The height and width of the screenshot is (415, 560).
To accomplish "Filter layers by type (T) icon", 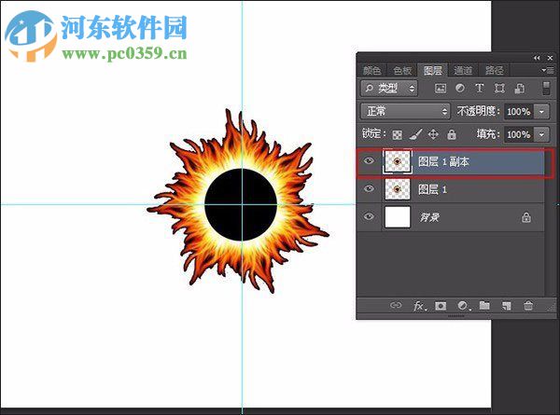I will click(x=480, y=89).
